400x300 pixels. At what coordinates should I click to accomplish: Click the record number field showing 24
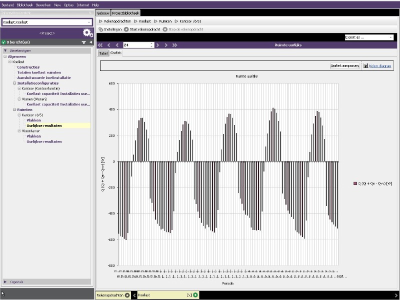[x=137, y=45]
